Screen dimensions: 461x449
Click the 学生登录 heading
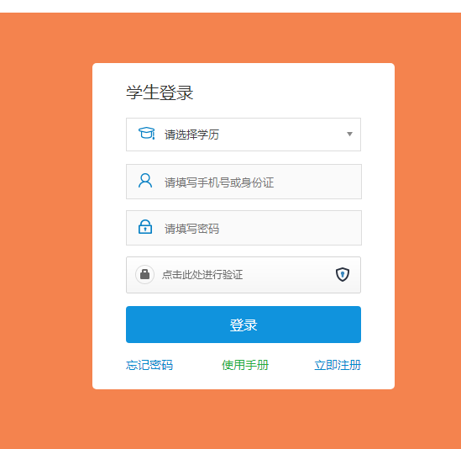[160, 92]
